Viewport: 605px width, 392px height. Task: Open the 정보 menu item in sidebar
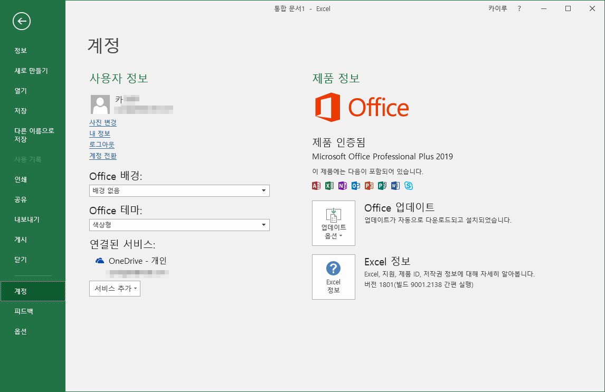point(21,51)
